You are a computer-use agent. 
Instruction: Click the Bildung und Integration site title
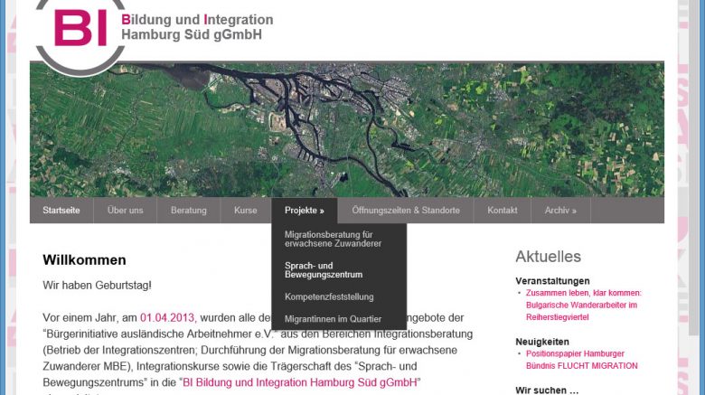point(197,27)
